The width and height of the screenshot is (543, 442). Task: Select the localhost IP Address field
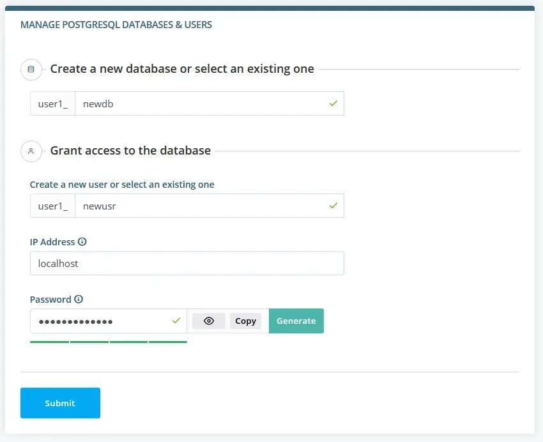point(187,263)
